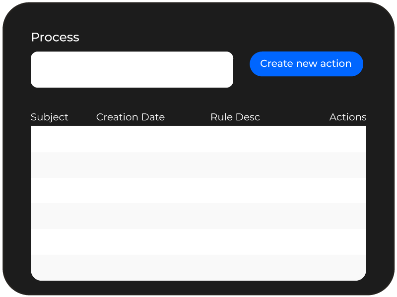Click the Actions column header

[x=348, y=117]
